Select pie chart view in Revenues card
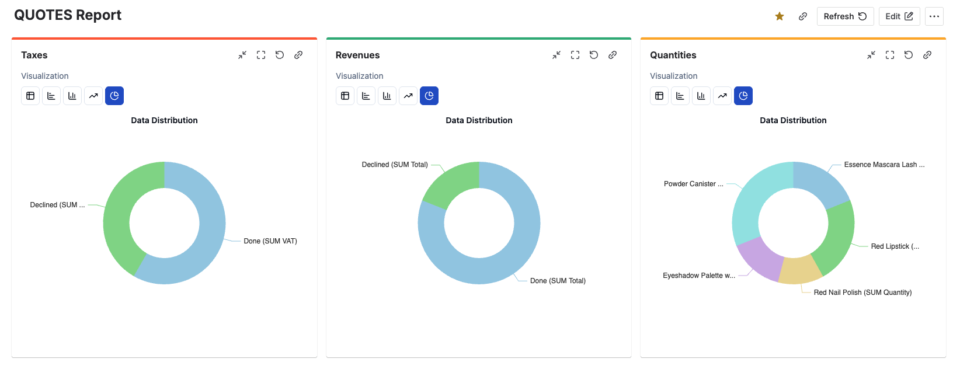Image resolution: width=960 pixels, height=369 pixels. tap(429, 96)
